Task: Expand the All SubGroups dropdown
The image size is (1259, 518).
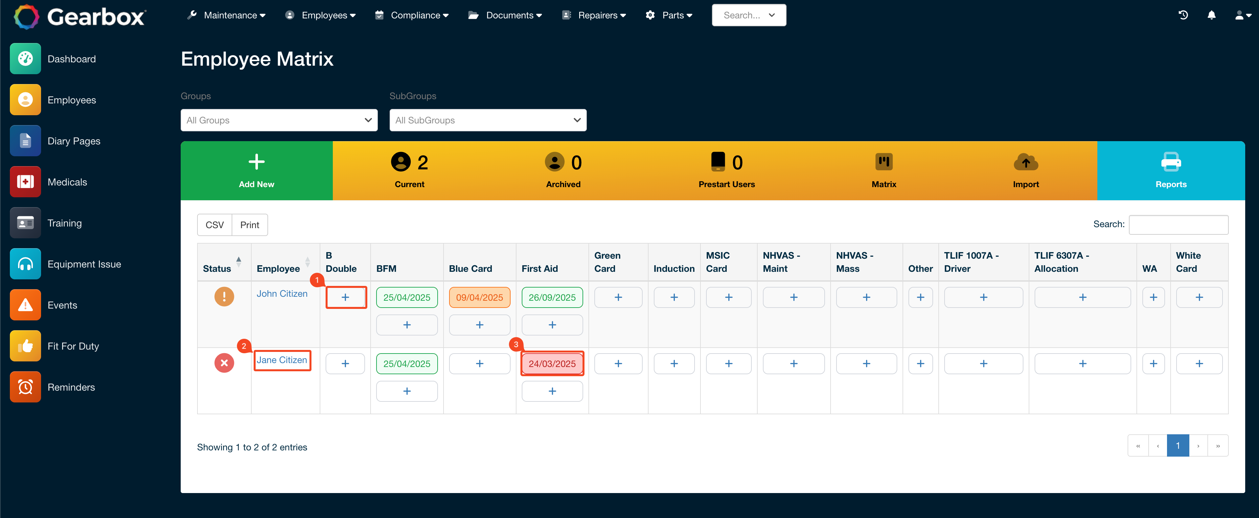Action: (x=488, y=120)
